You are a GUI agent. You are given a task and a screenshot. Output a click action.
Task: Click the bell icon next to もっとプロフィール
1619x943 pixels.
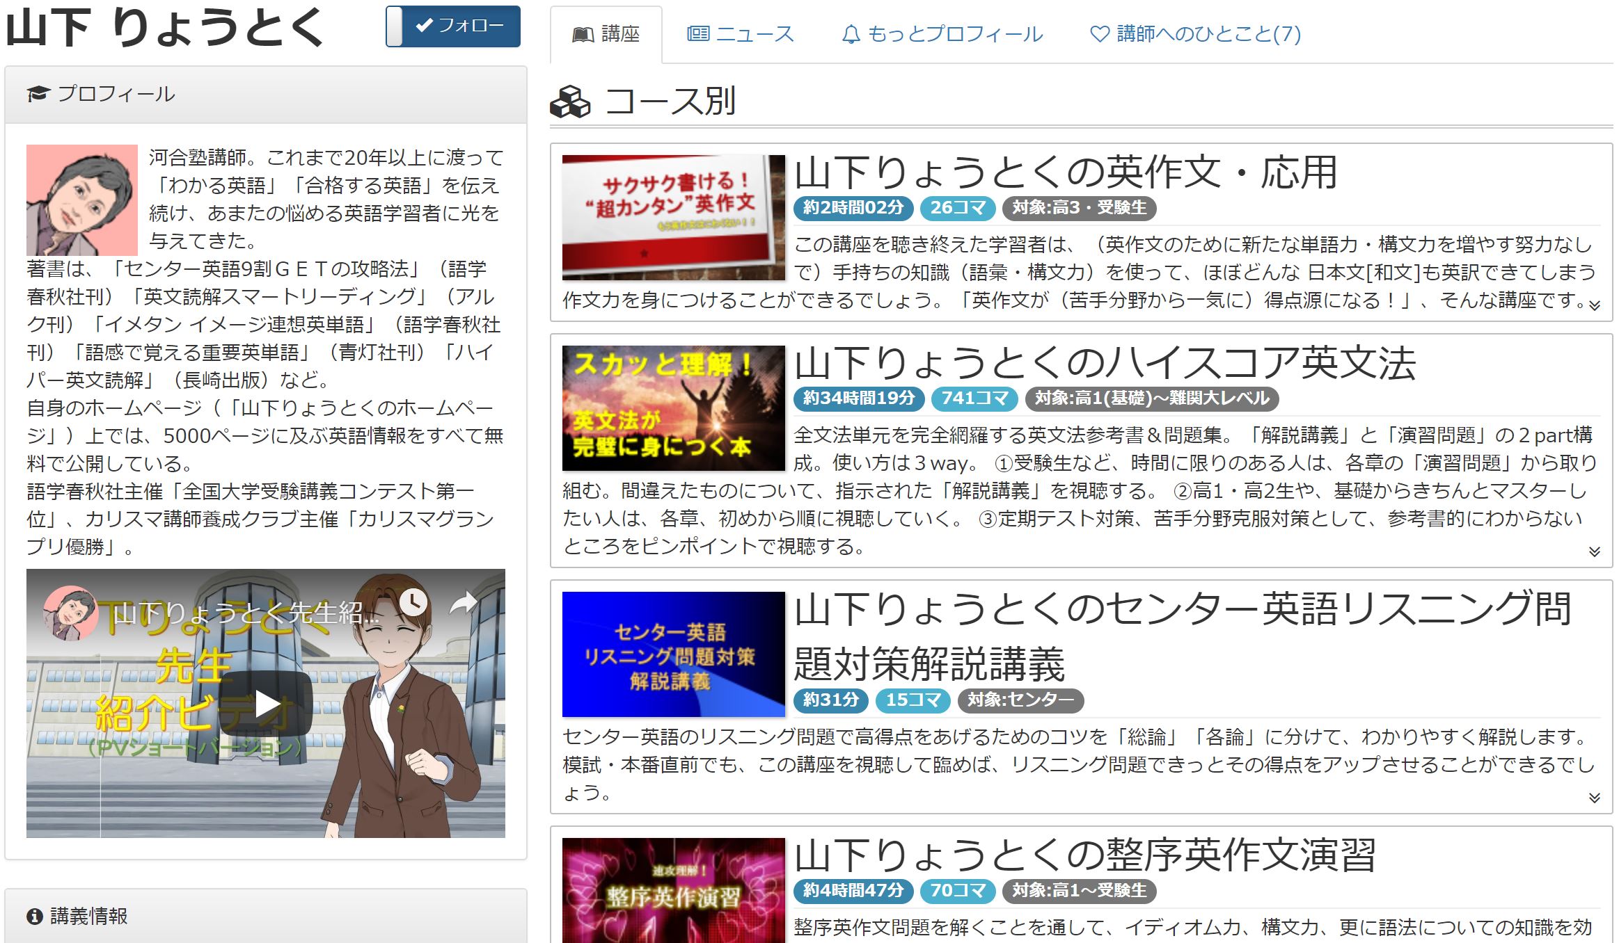click(851, 33)
